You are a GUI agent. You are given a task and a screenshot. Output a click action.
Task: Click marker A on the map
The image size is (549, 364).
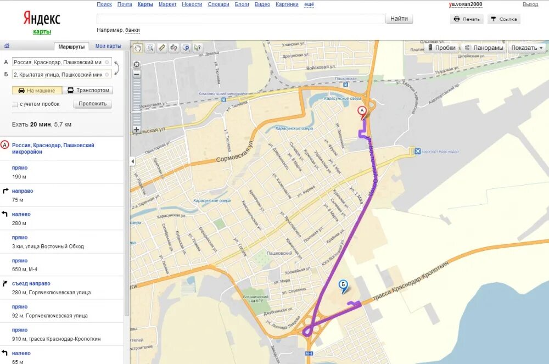[x=362, y=112]
